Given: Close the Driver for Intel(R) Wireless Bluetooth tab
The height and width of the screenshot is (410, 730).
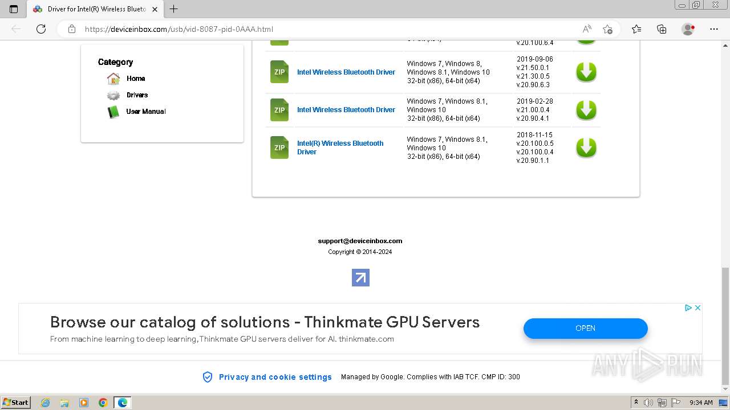Looking at the screenshot, I should coord(155,9).
